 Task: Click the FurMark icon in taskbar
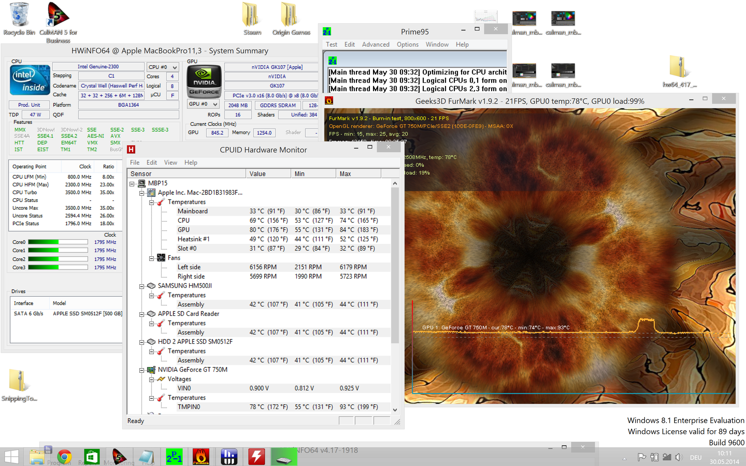coord(201,457)
